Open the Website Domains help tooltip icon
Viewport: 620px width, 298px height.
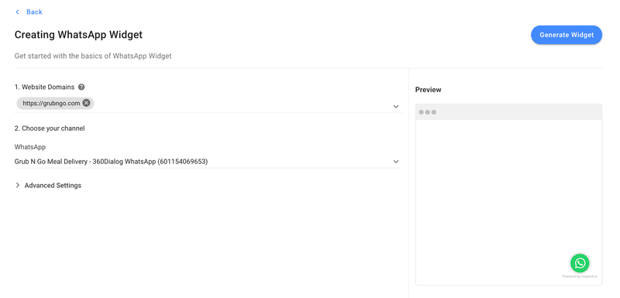(81, 87)
